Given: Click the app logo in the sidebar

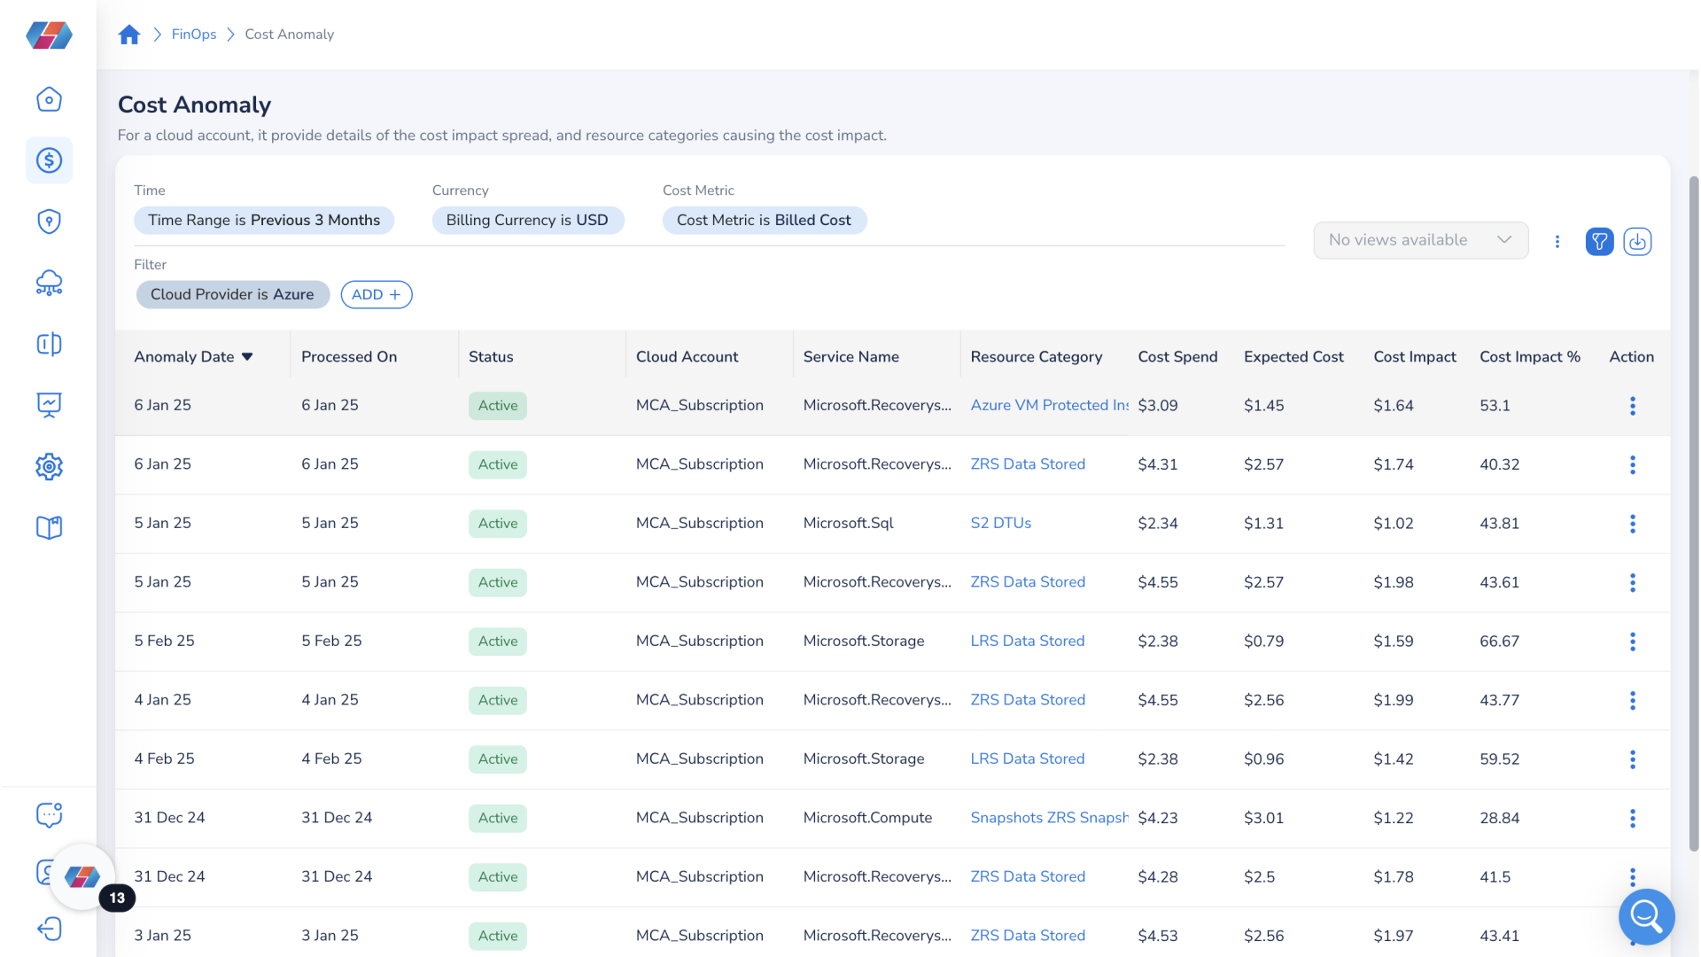Looking at the screenshot, I should [x=49, y=35].
